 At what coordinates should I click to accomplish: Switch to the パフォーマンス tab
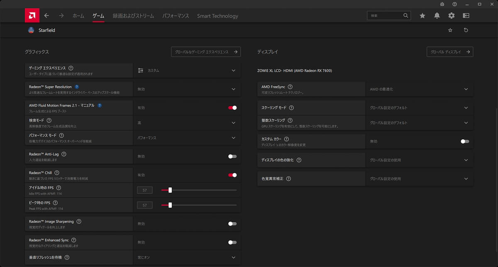176,16
